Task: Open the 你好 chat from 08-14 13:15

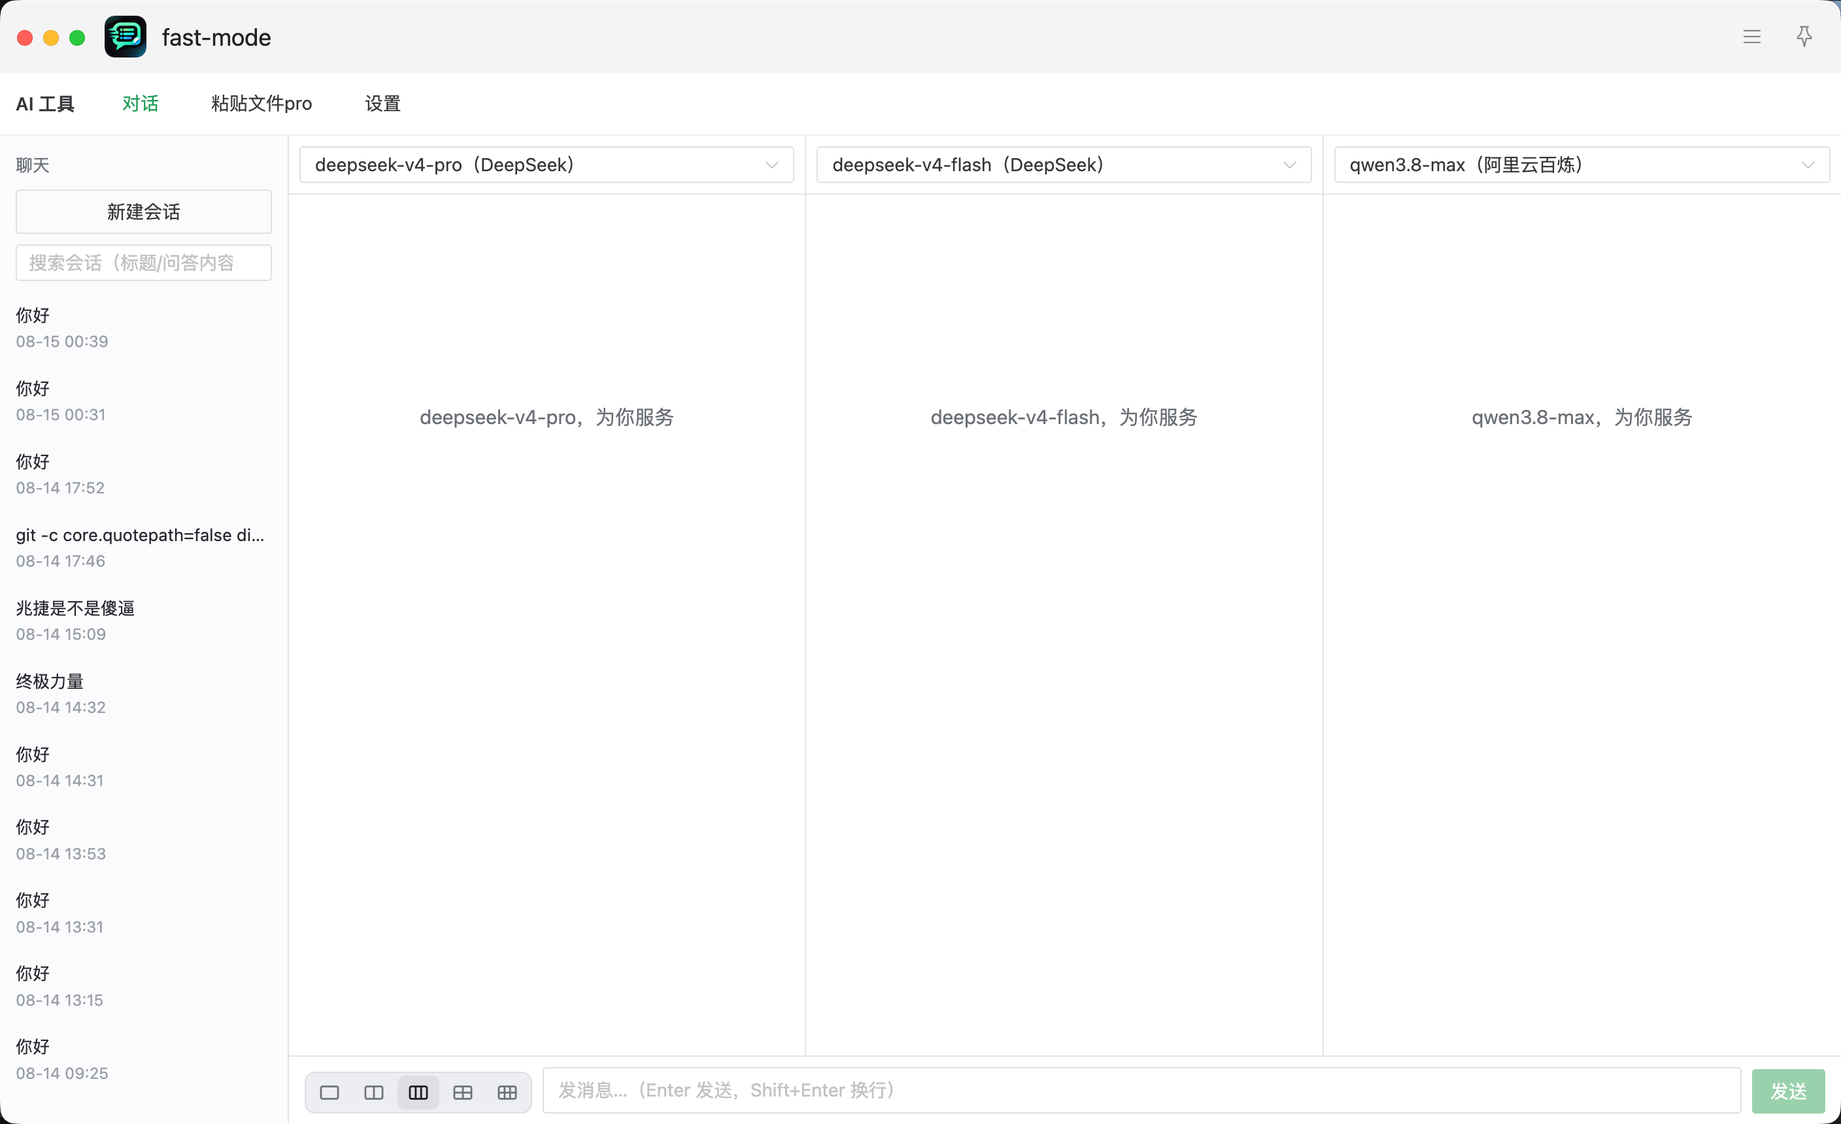Action: click(x=143, y=987)
